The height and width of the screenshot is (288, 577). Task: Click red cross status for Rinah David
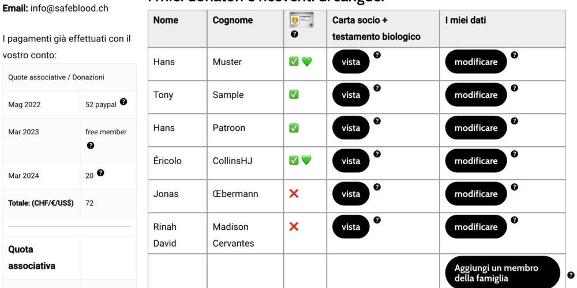pos(294,226)
